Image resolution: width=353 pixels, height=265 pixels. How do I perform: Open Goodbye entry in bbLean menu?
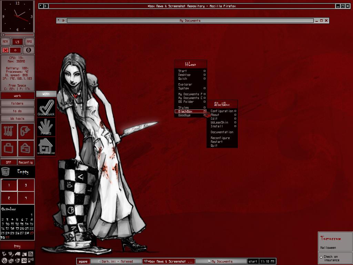(x=190, y=115)
